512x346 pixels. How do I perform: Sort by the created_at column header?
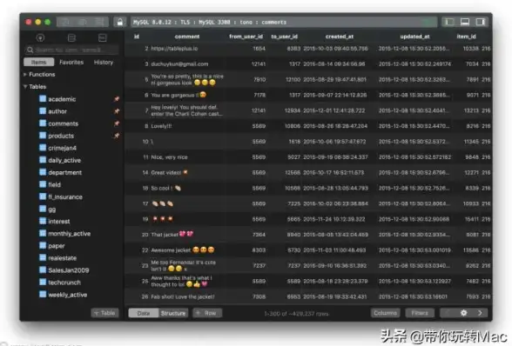[x=340, y=37]
